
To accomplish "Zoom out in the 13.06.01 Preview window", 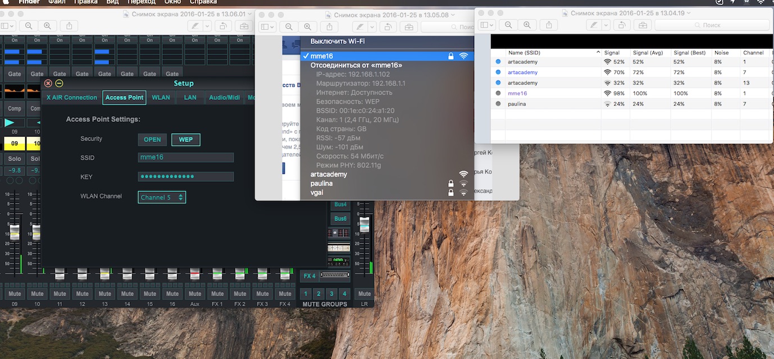I will [x=29, y=26].
